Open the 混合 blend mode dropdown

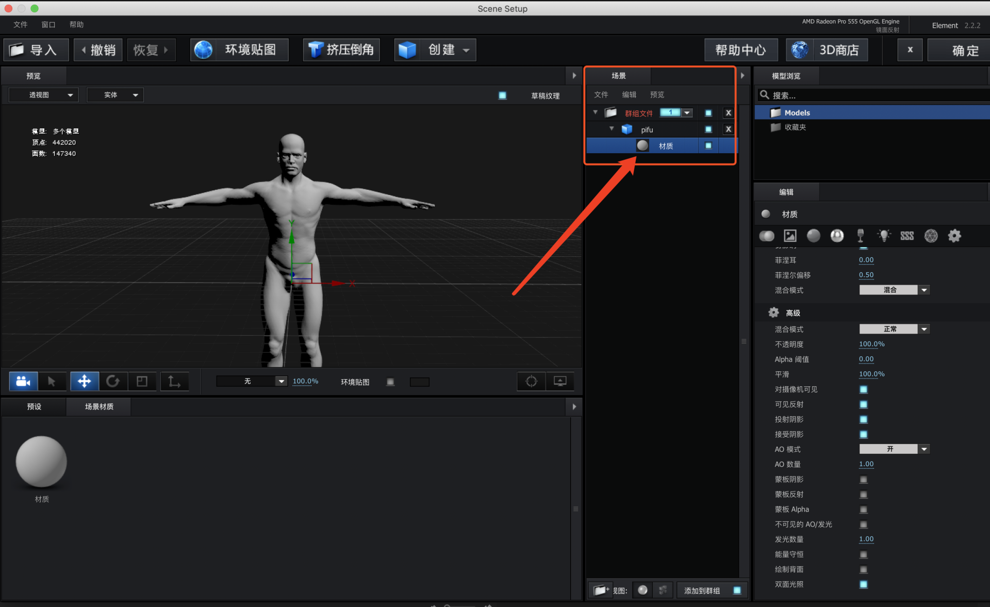point(894,290)
